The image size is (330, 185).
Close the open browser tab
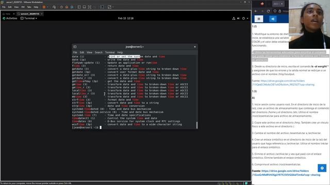[x=282, y=4]
